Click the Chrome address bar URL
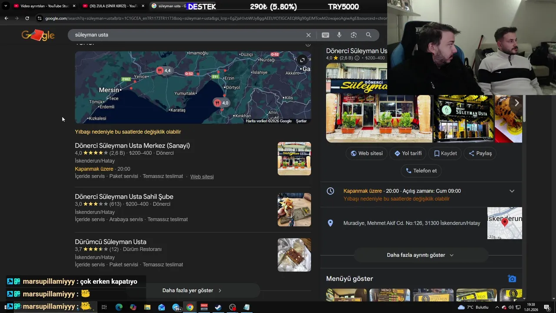Viewport: 556px width, 313px height. [215, 18]
